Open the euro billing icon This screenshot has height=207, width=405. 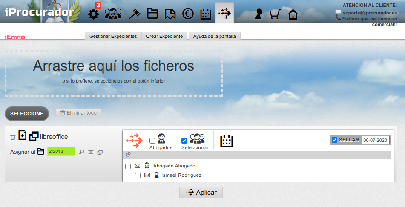188,14
